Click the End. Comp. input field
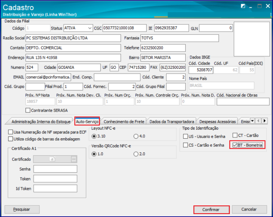 (x=117, y=77)
